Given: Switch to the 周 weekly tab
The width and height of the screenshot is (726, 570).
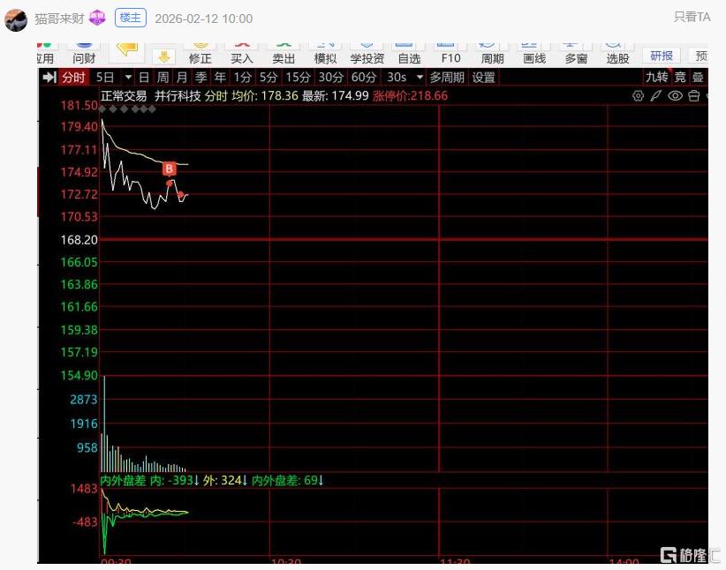Looking at the screenshot, I should point(163,78).
